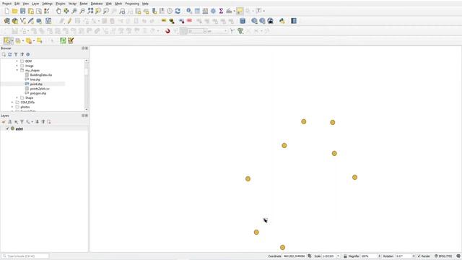462x260 pixels.
Task: Expand the OSM_DATa folder in Browser
Action: click(x=12, y=103)
